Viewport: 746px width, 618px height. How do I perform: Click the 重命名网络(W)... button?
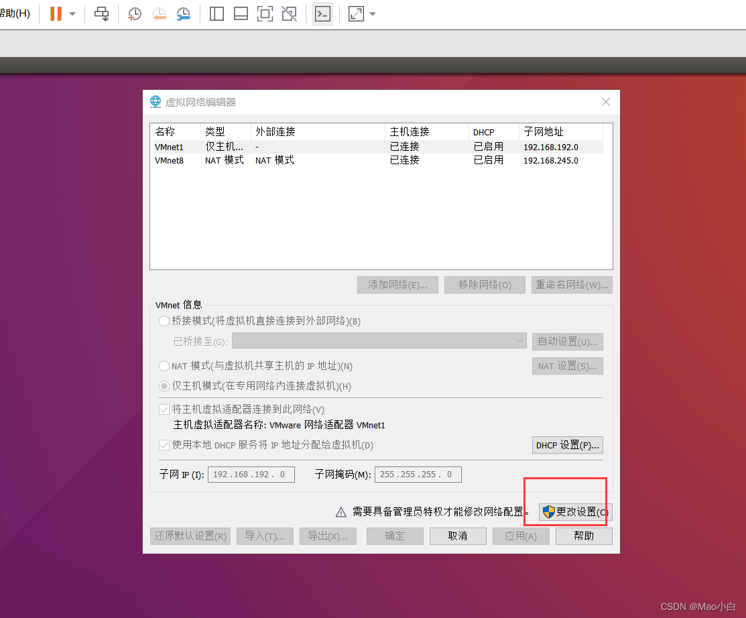(x=572, y=285)
